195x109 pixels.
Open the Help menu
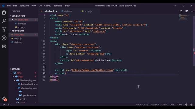click(67, 6)
